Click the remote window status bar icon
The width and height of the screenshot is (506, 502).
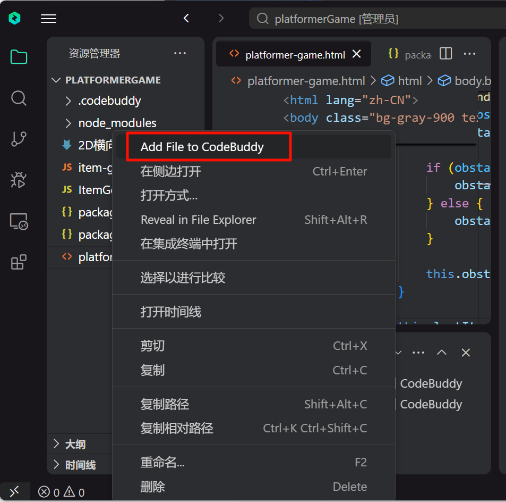(15, 491)
